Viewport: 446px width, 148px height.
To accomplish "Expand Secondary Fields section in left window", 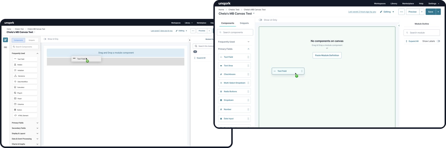I will click(37, 128).
